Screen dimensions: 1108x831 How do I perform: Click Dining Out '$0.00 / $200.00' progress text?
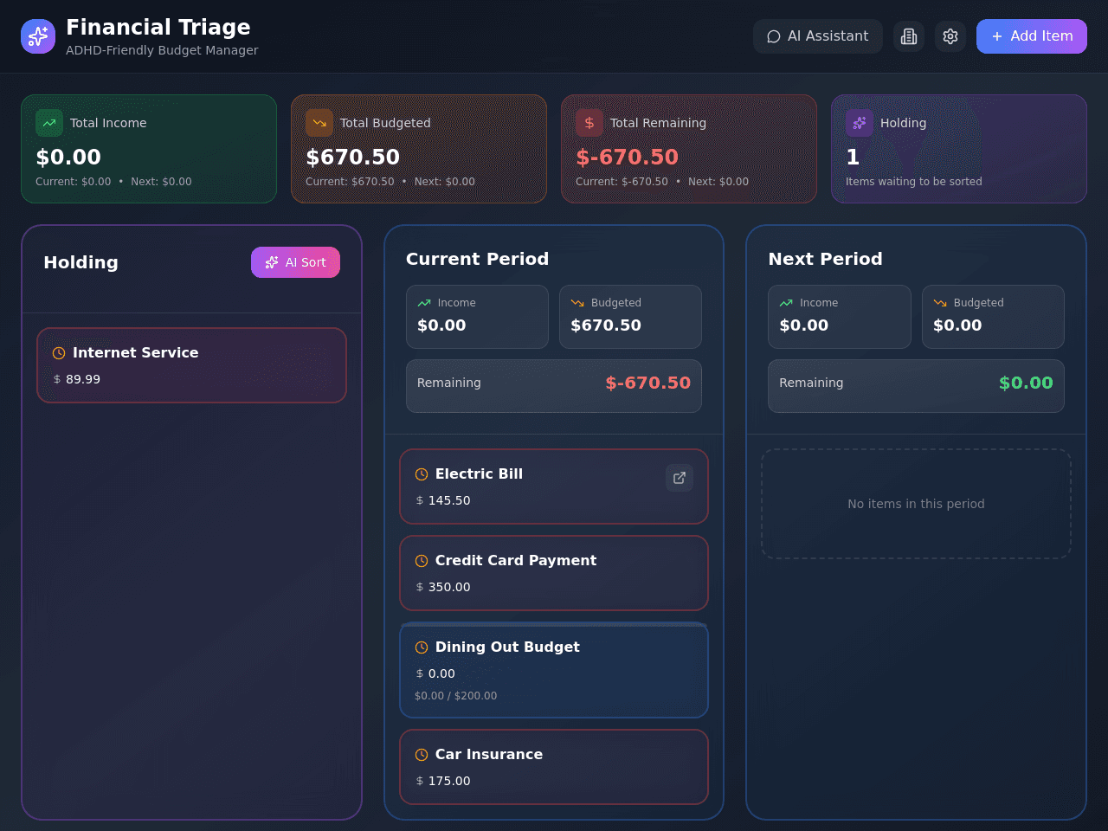point(455,696)
